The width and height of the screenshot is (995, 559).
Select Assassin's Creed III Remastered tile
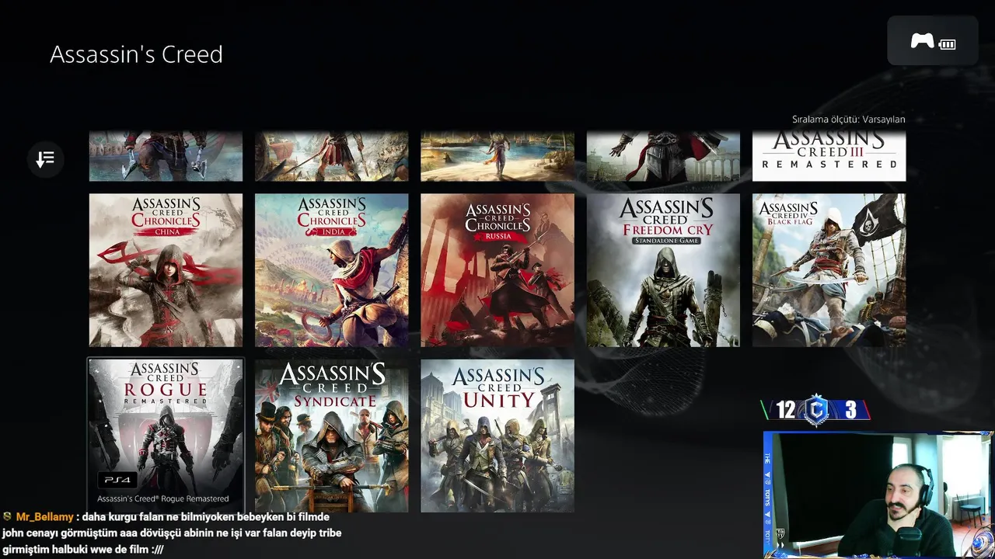829,156
